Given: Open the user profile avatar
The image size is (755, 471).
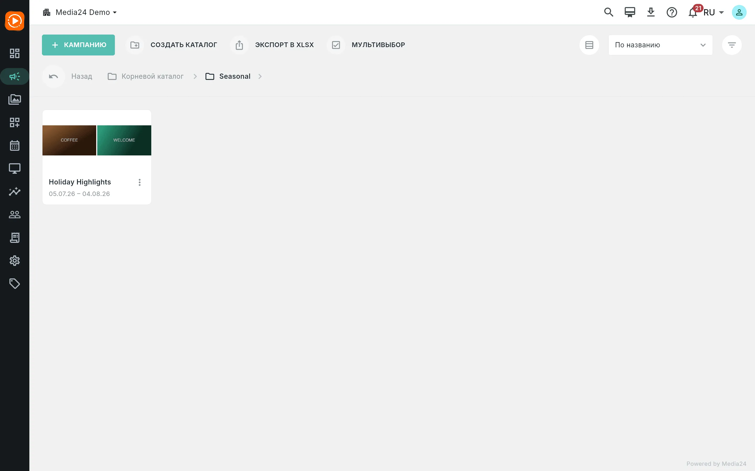Looking at the screenshot, I should tap(739, 12).
